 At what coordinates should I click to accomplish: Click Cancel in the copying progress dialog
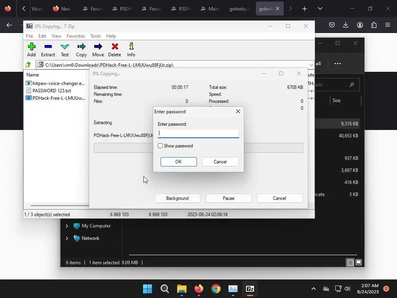[280, 198]
